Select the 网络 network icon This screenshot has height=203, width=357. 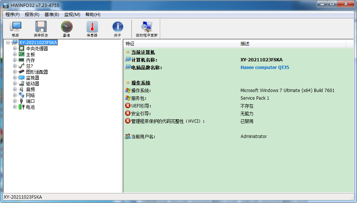(22, 95)
